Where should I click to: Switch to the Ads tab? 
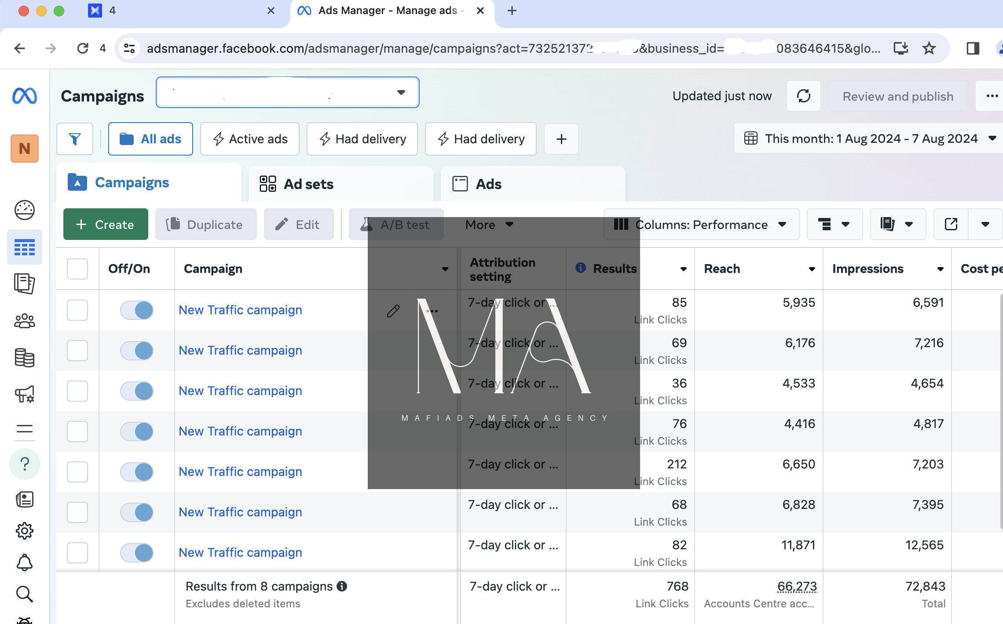tap(533, 184)
